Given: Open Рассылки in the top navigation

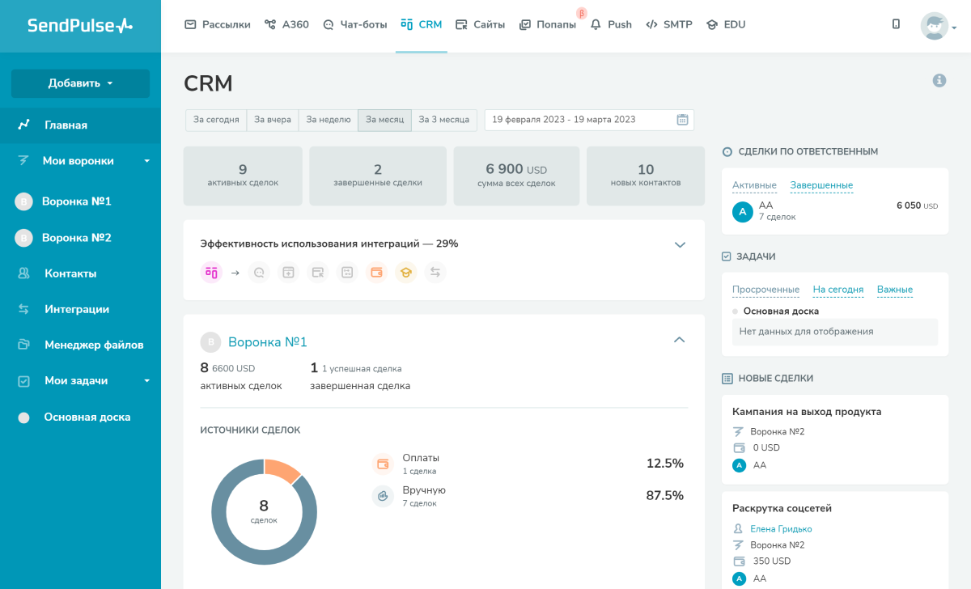Looking at the screenshot, I should pyautogui.click(x=218, y=24).
